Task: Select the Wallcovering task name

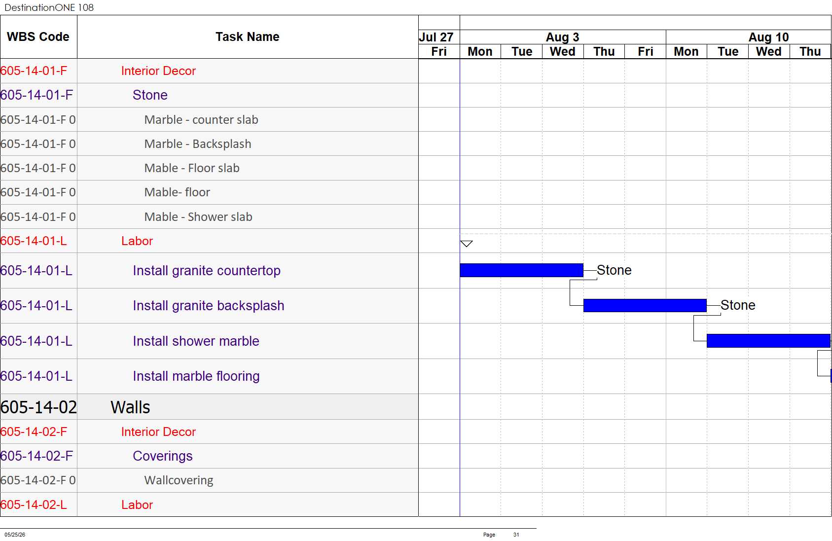Action: [179, 480]
